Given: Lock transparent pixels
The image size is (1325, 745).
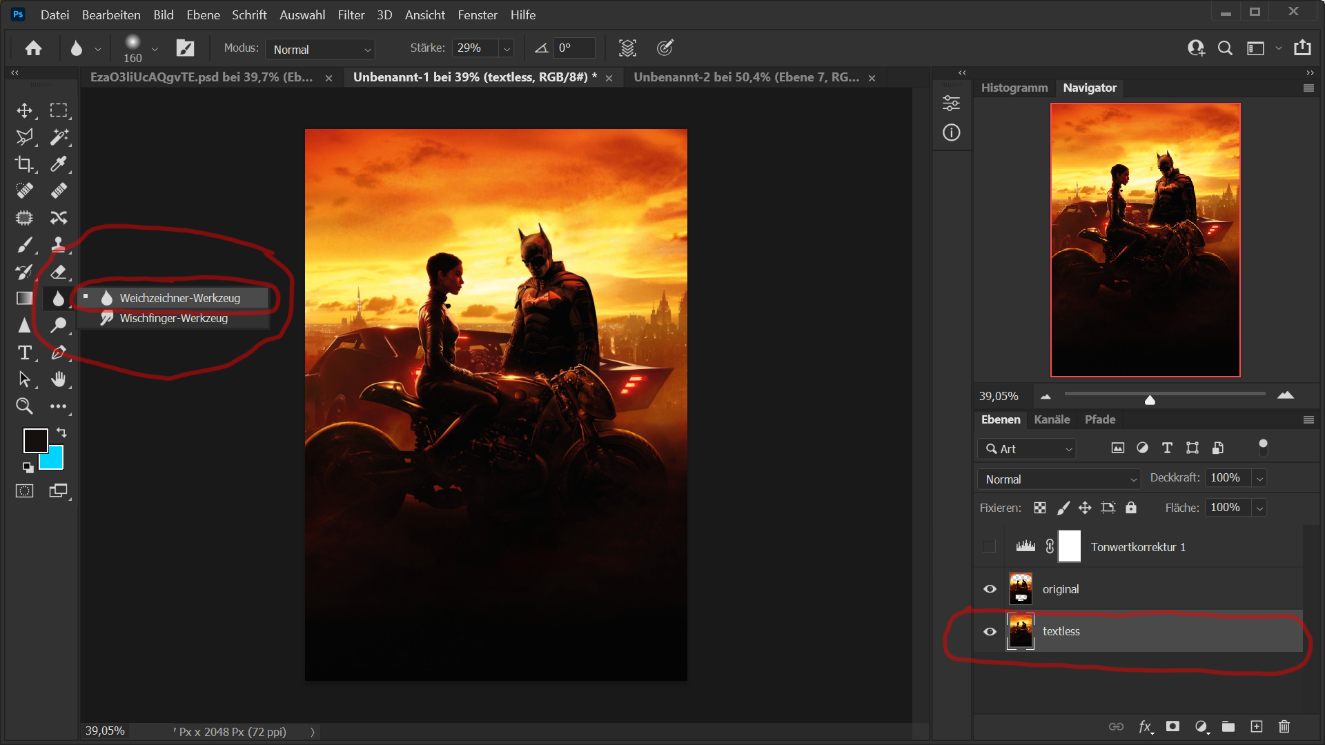Looking at the screenshot, I should tap(1040, 508).
